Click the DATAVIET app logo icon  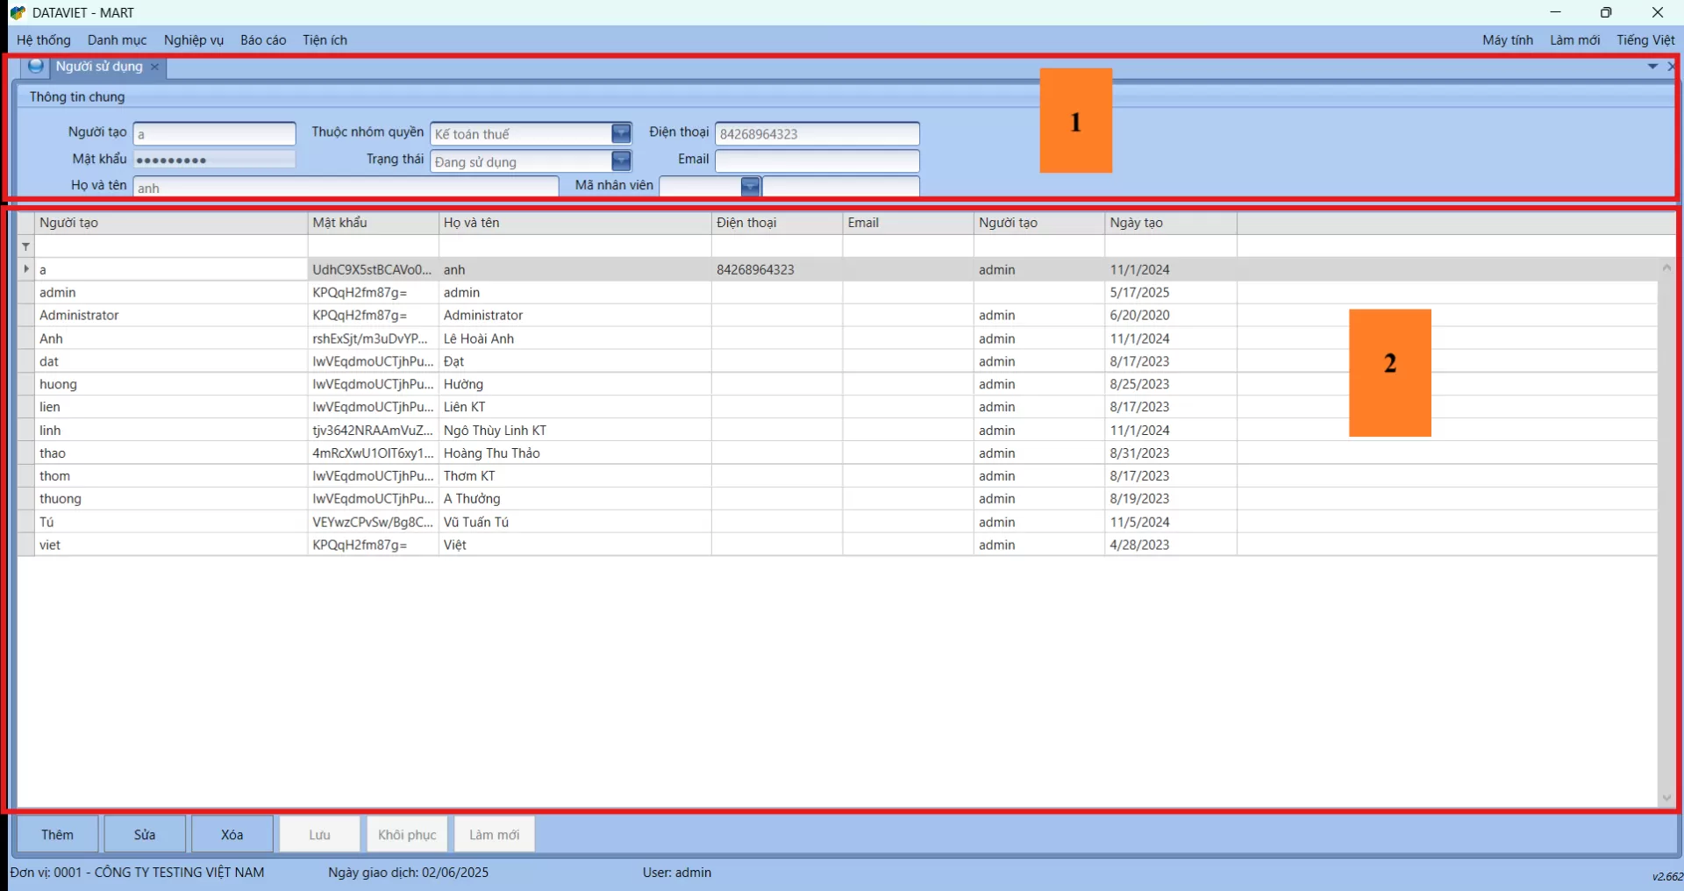coord(17,13)
